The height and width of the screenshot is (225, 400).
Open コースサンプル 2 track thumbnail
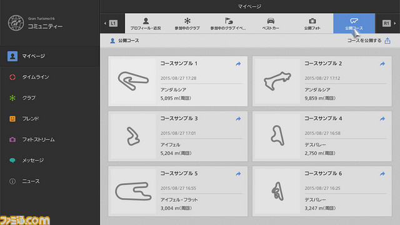click(277, 81)
